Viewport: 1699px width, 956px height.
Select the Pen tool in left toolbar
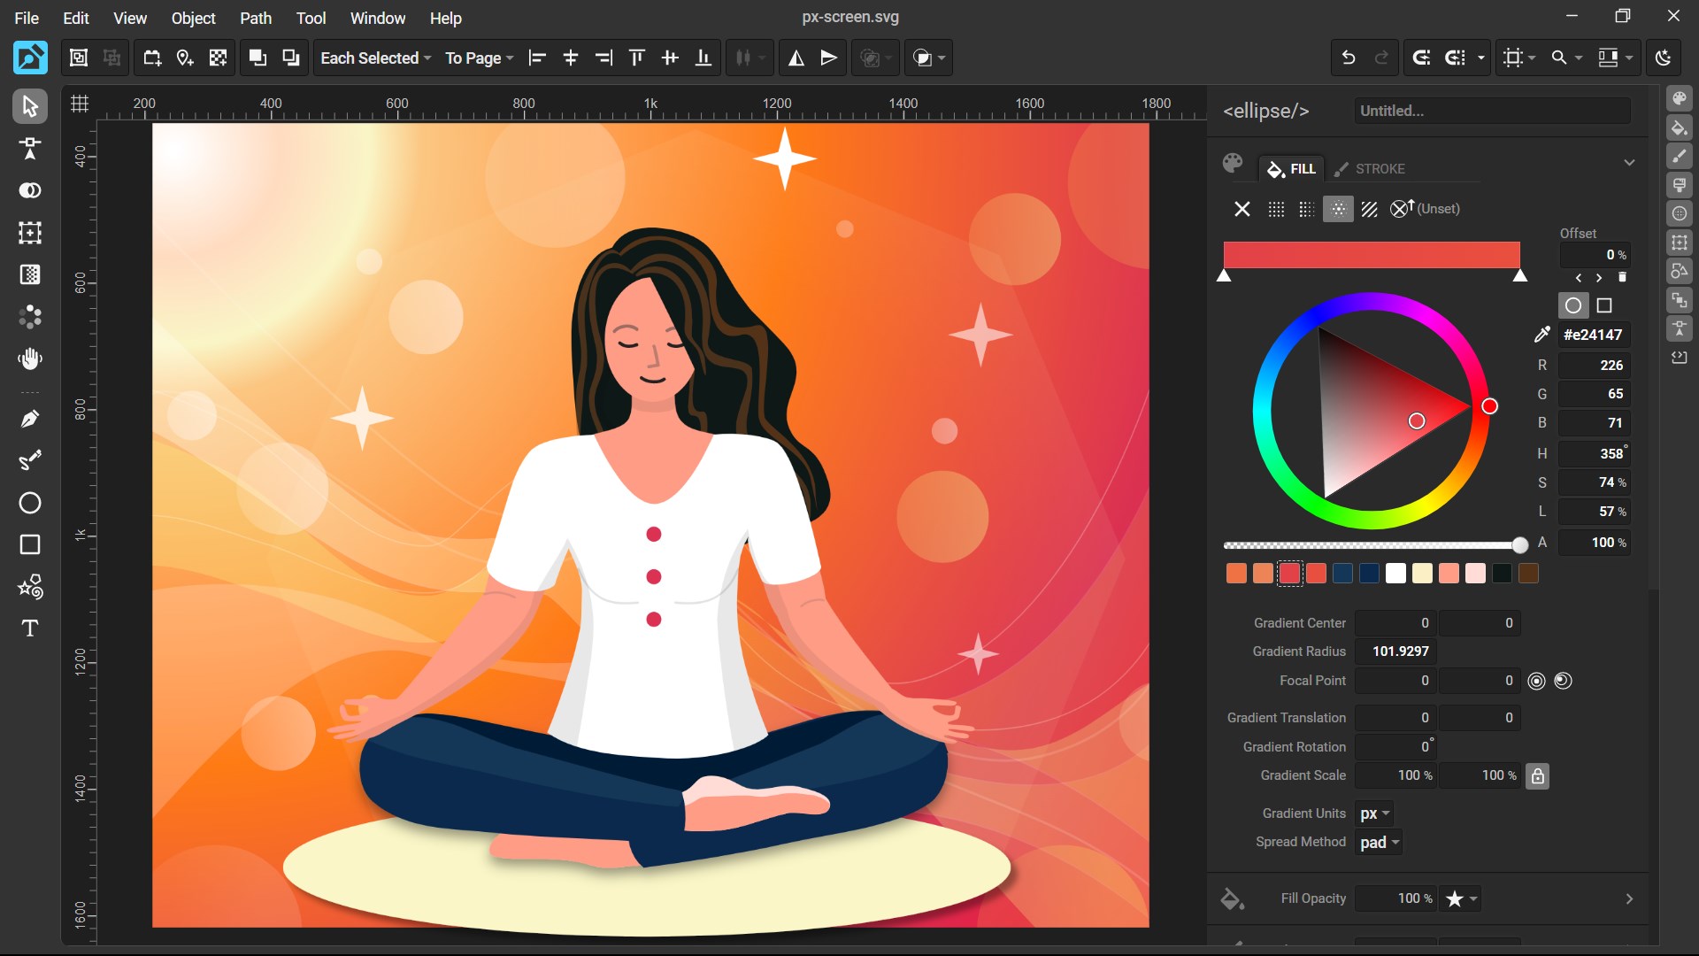29,419
